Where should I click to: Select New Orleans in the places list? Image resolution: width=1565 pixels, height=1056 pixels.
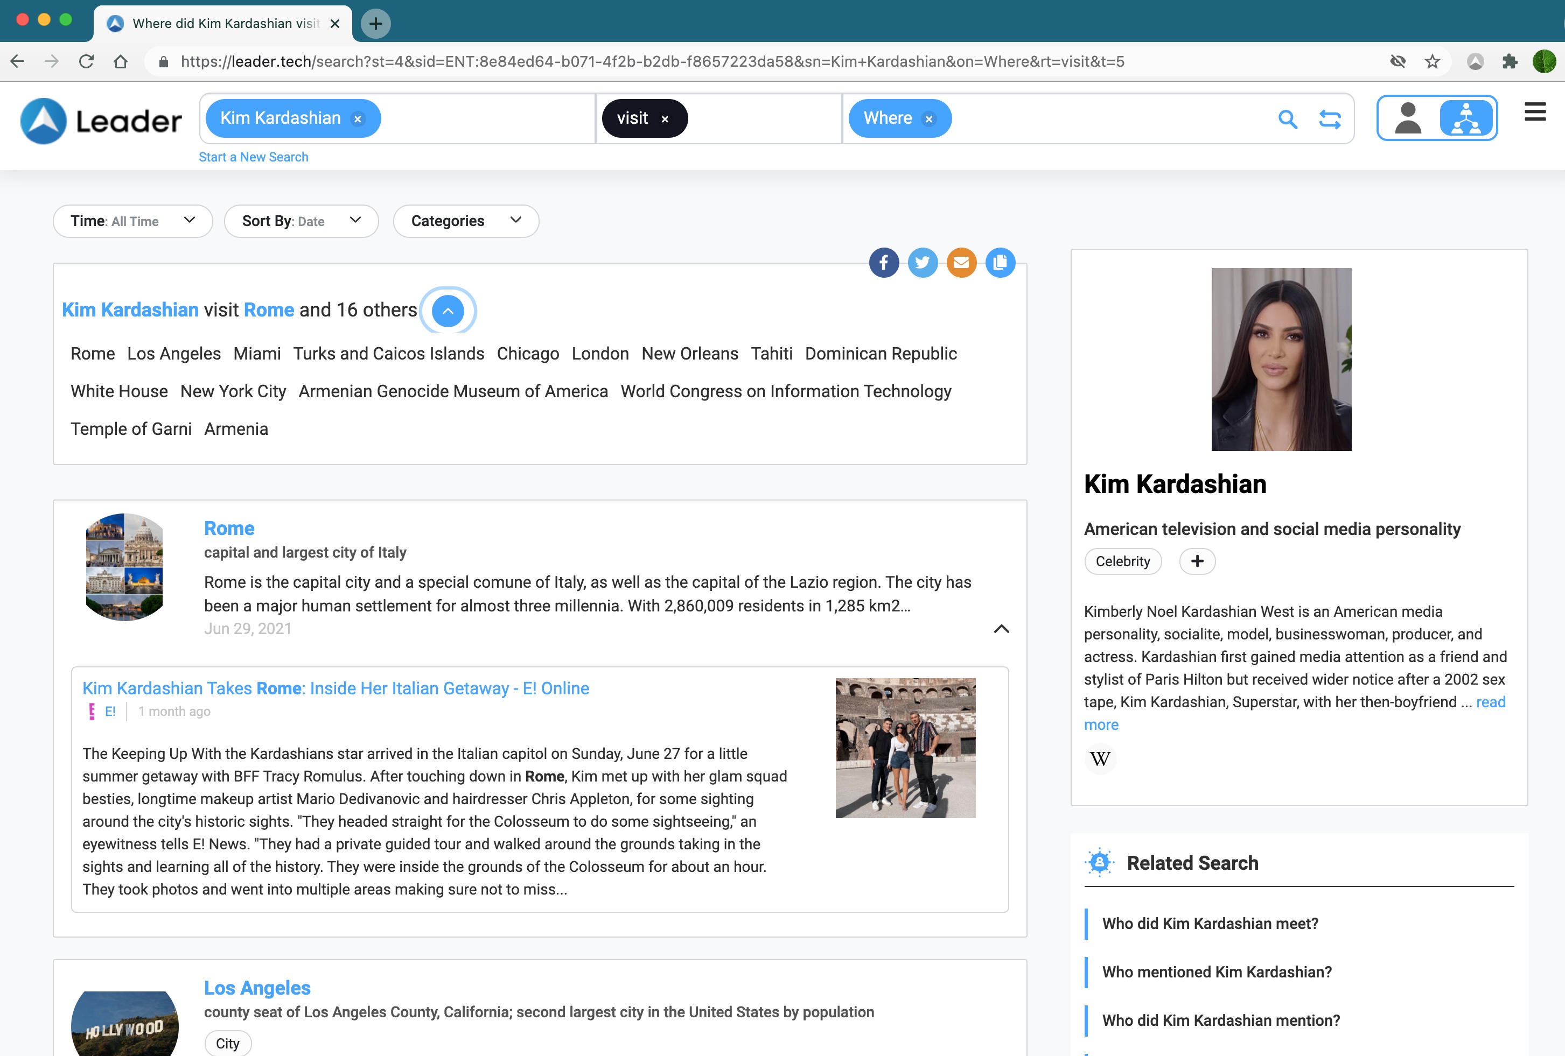(689, 354)
